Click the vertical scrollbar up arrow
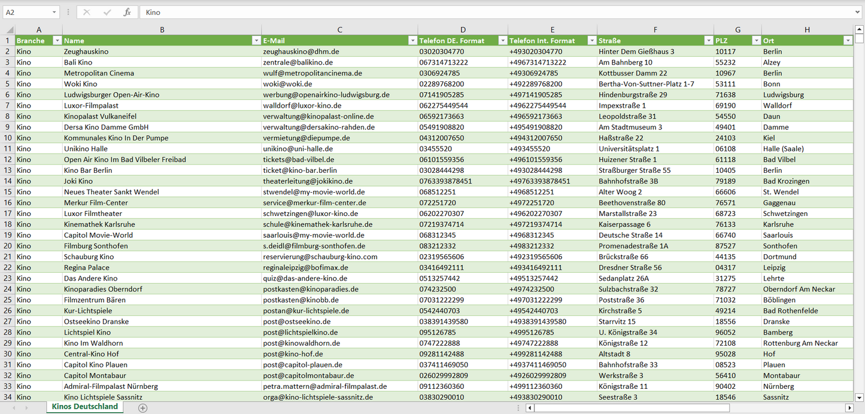 pos(859,29)
